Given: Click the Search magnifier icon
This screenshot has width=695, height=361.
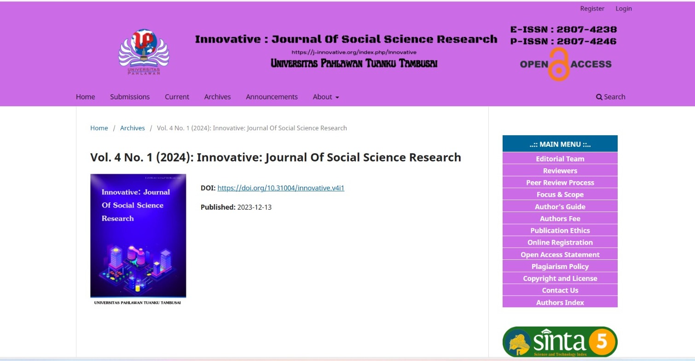Looking at the screenshot, I should (599, 97).
